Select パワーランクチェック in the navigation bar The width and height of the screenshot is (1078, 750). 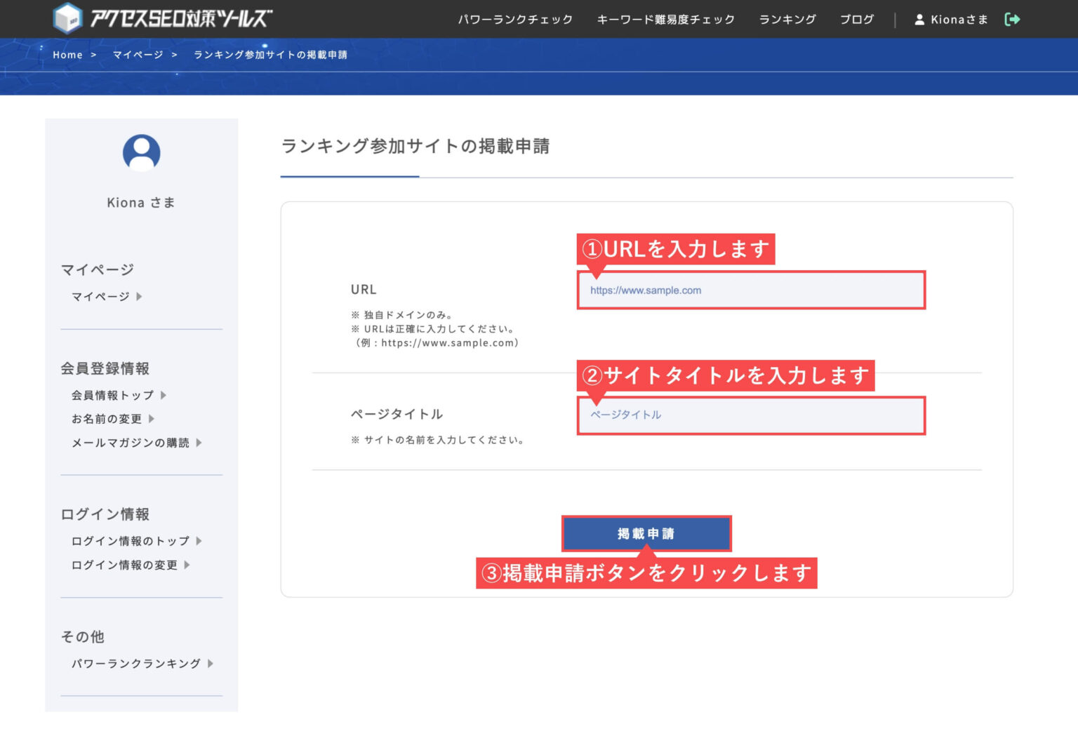(516, 20)
